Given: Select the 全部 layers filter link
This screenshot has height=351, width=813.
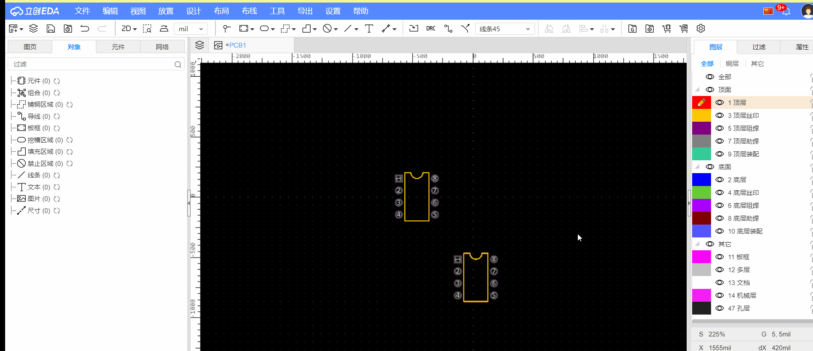Looking at the screenshot, I should [x=707, y=63].
